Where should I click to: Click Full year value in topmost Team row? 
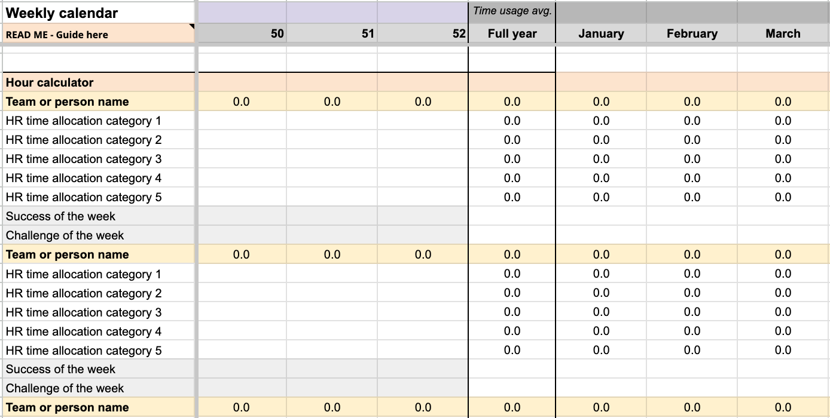tap(512, 102)
